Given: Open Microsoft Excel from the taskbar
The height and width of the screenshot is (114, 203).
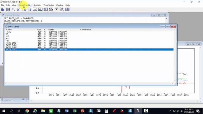Looking at the screenshot, I should coord(75,111).
